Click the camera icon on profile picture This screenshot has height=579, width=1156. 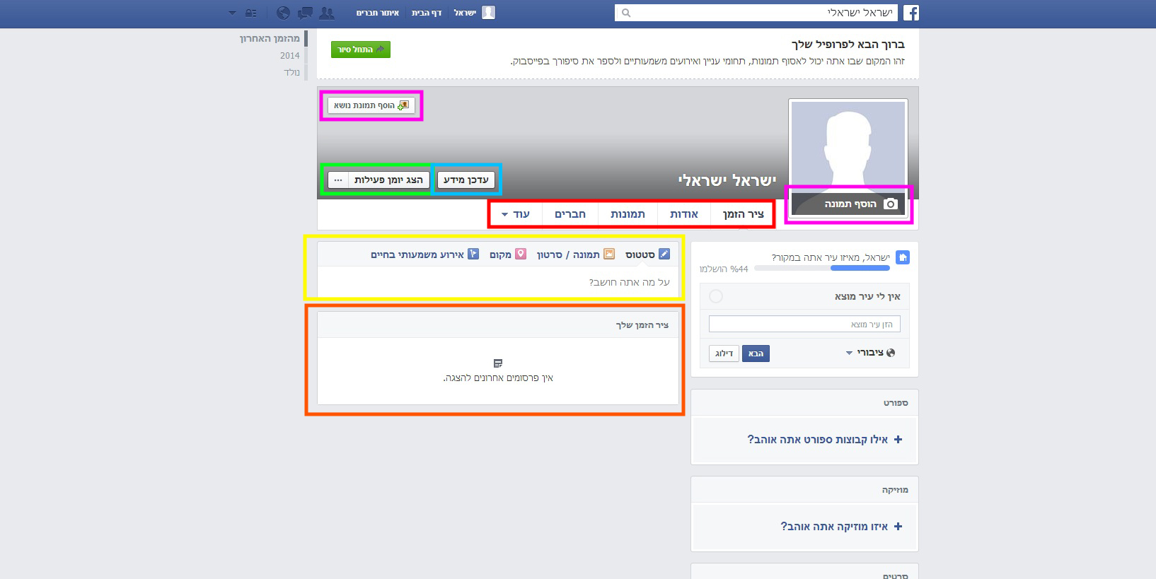coord(891,204)
